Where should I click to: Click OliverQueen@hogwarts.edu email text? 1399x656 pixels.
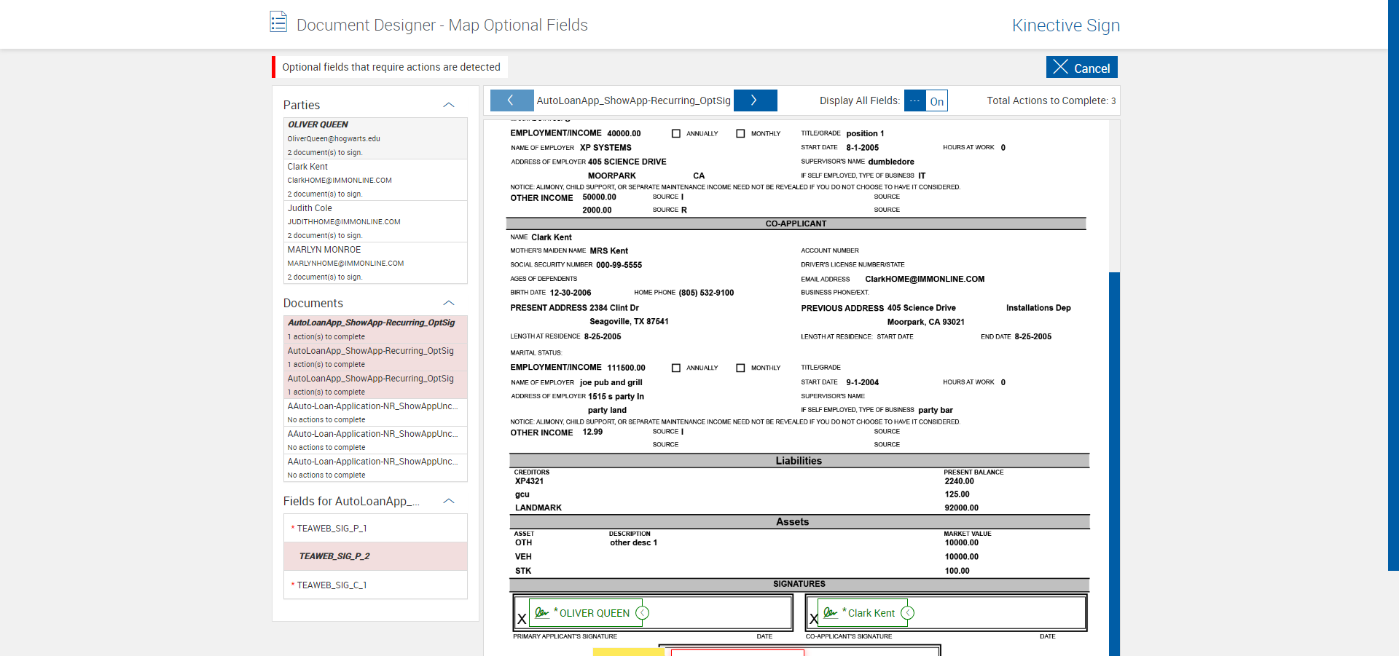point(334,138)
